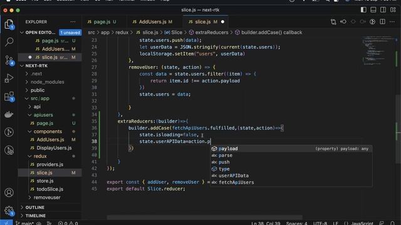Open the Search view in activity bar

coord(9,42)
